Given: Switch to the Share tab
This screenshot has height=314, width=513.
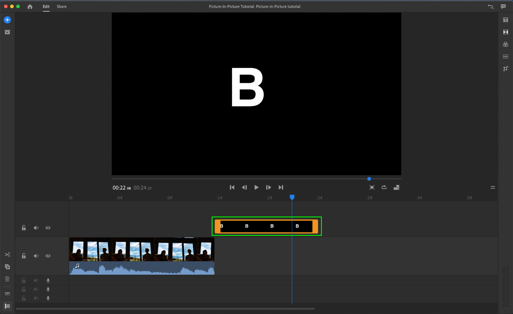Looking at the screenshot, I should pyautogui.click(x=61, y=6).
